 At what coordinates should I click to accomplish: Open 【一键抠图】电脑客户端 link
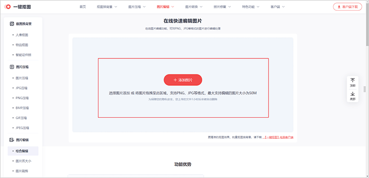coord(278,137)
